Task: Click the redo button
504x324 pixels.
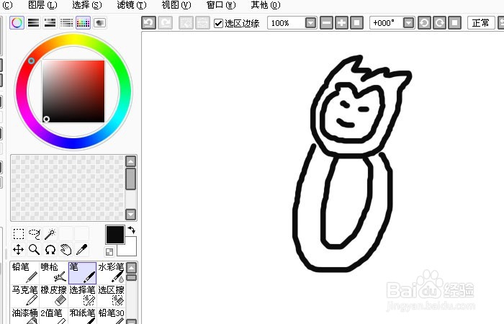Action: 165,23
